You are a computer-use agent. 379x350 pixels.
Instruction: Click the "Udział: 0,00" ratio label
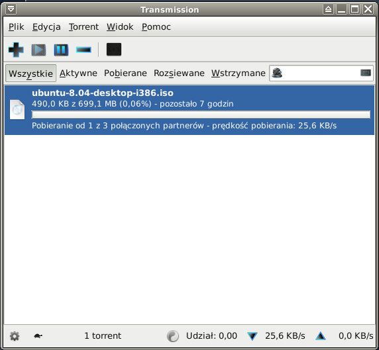coord(212,335)
